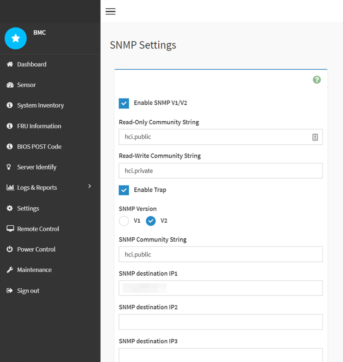Toggle the hamburger menu icon

click(x=110, y=11)
